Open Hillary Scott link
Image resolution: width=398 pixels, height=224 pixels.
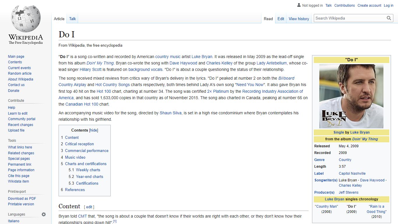point(90,69)
